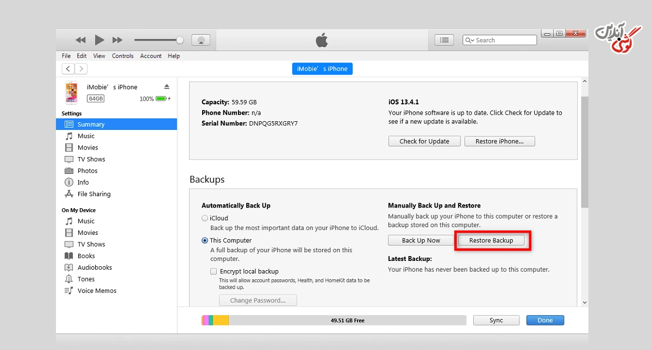The image size is (652, 350).
Task: Open the File menu
Action: click(66, 56)
